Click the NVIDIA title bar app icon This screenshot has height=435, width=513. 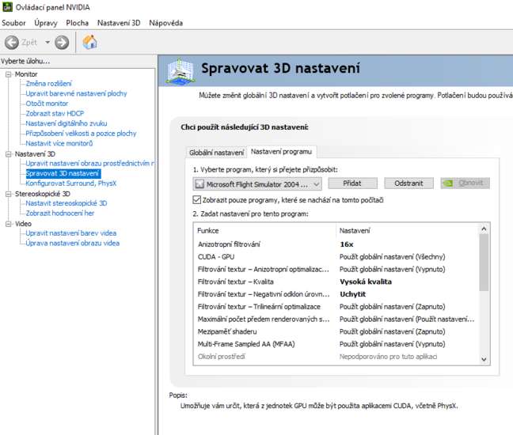[x=7, y=7]
